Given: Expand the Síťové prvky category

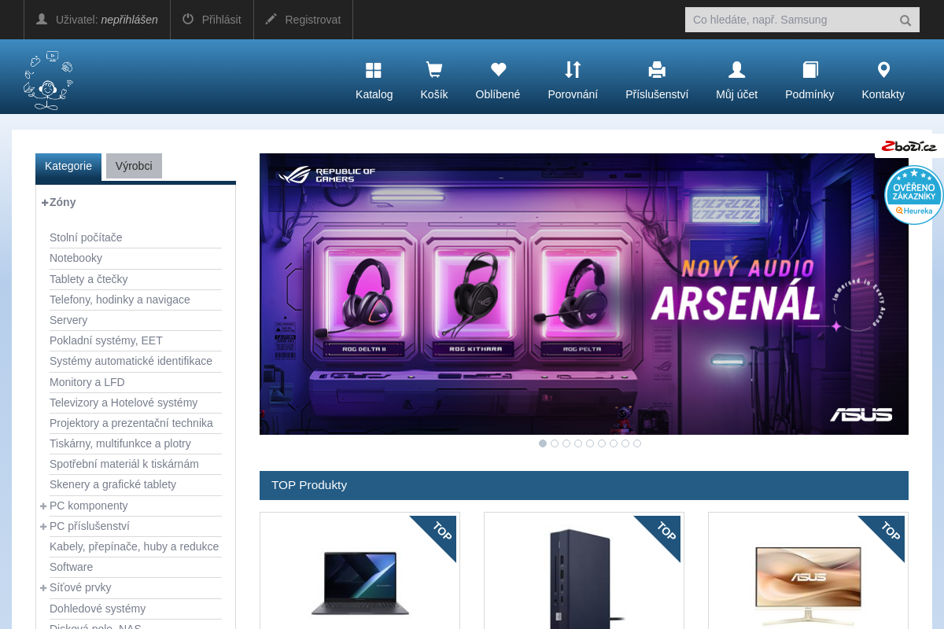Looking at the screenshot, I should pos(44,587).
